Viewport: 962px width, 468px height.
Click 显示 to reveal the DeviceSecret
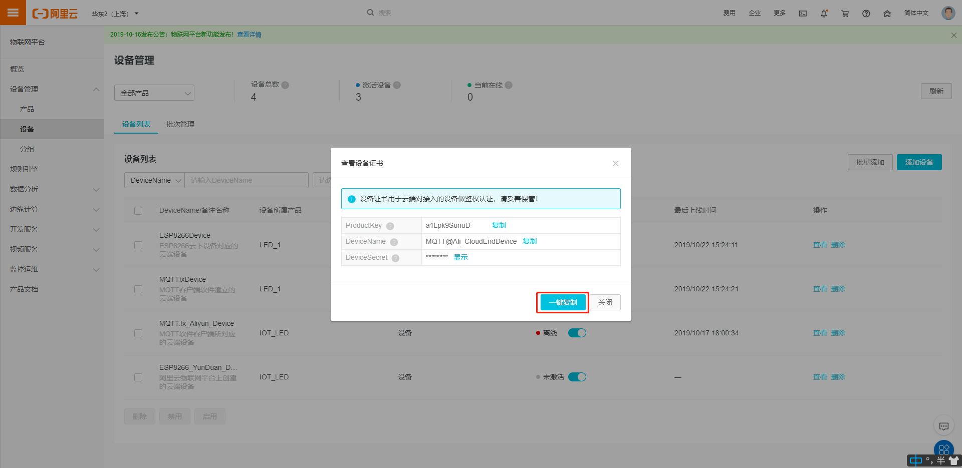coord(460,257)
